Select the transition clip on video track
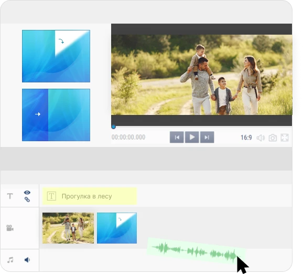 tap(117, 228)
